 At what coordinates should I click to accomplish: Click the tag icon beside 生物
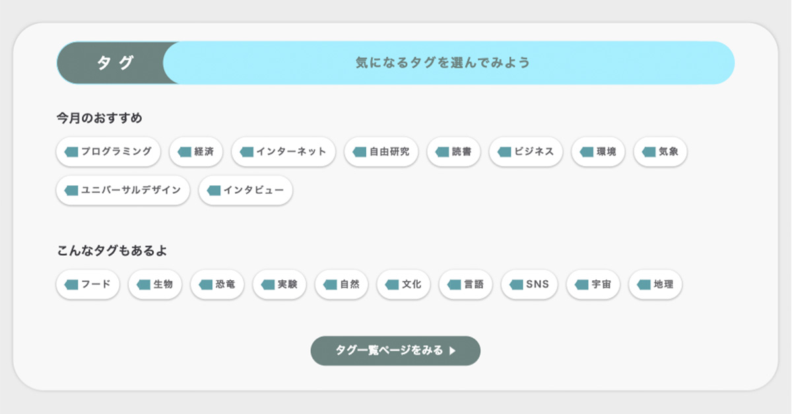pos(143,285)
